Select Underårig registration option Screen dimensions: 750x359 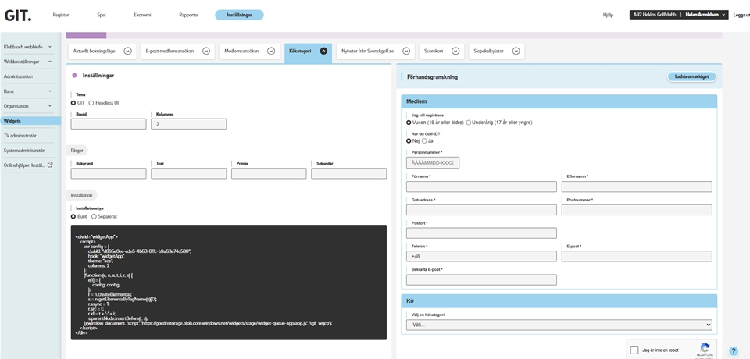(x=469, y=123)
